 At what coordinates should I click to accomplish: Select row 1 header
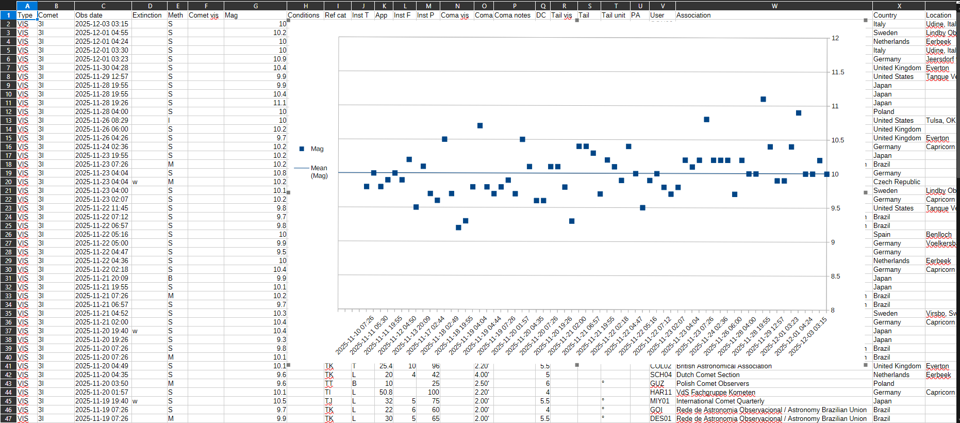(x=8, y=15)
